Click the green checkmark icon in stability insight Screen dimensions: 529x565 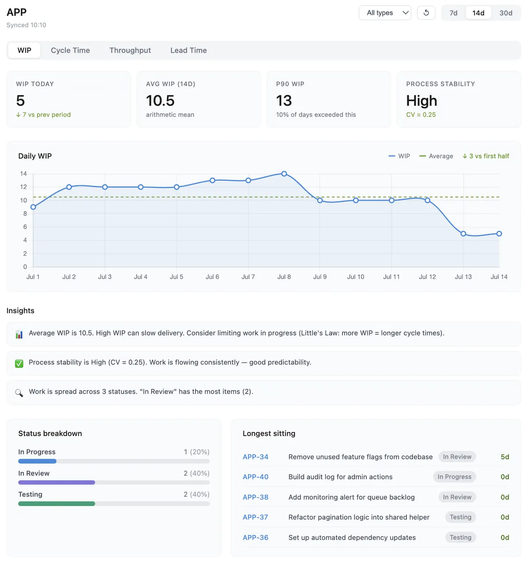(x=19, y=363)
